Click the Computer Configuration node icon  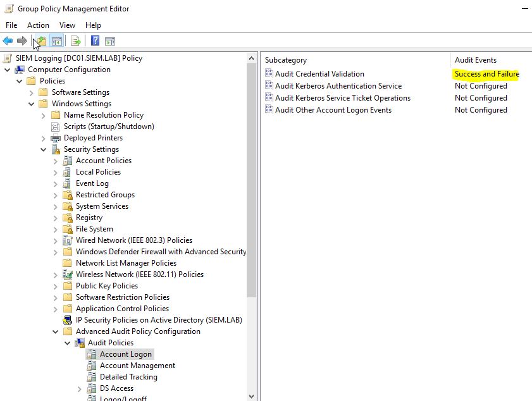(20, 70)
